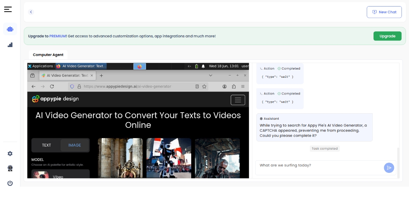Open settings gear in left sidebar
Viewport: 409px width, 208px height.
pyautogui.click(x=10, y=153)
